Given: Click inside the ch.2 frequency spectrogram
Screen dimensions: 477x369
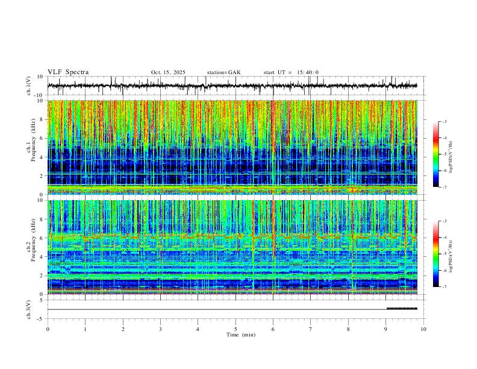Looking at the screenshot, I should (x=232, y=247).
